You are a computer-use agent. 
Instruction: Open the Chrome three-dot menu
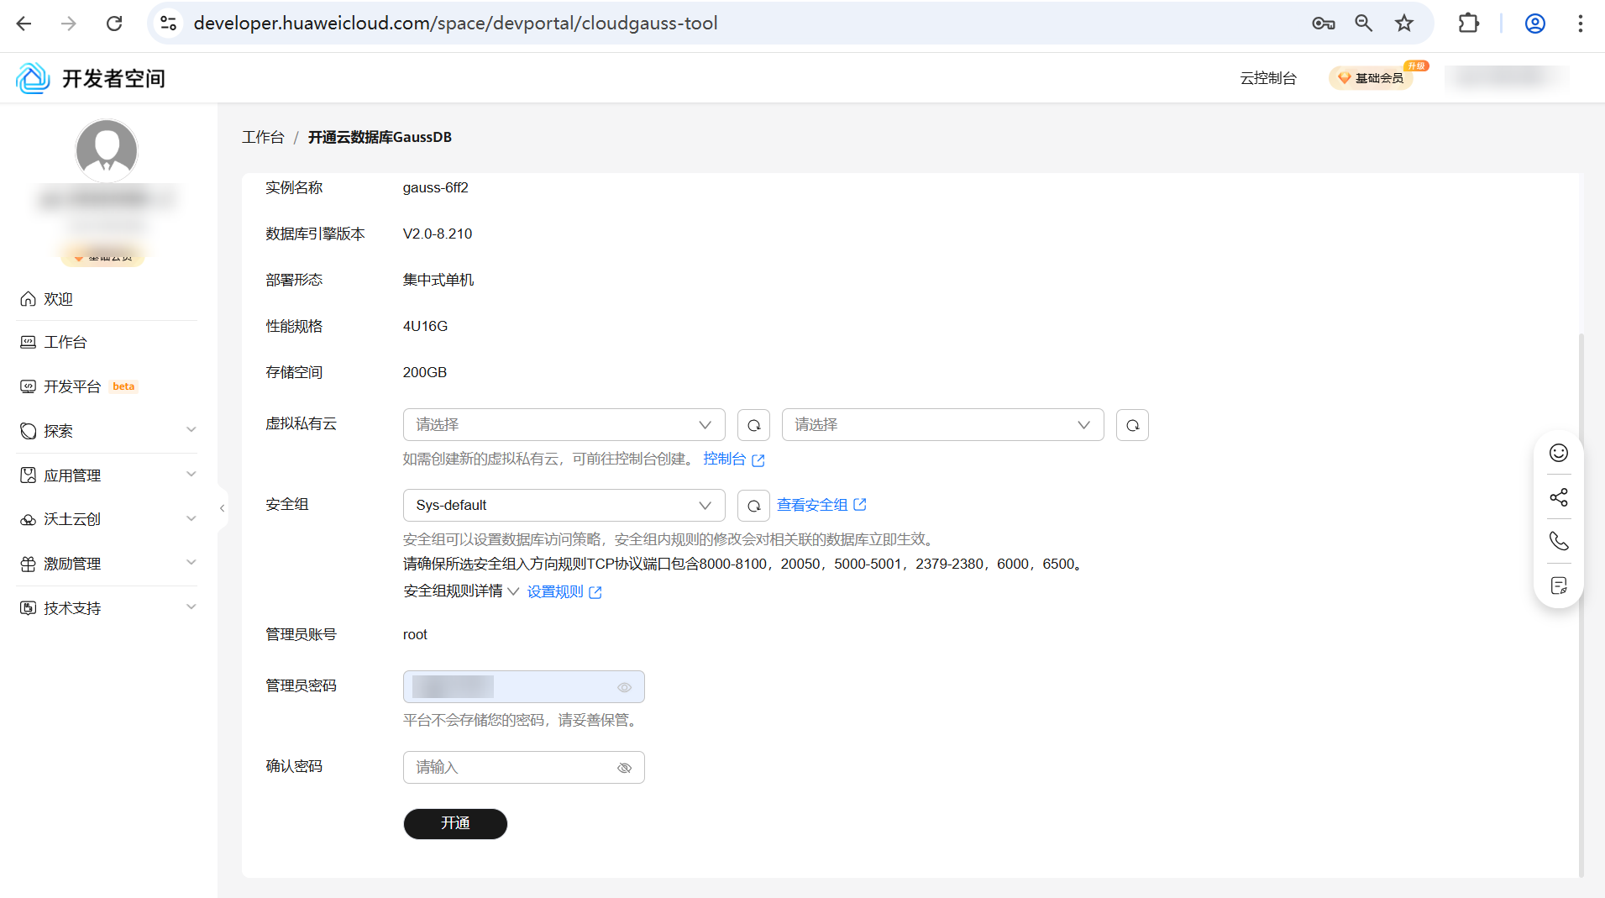coord(1581,24)
